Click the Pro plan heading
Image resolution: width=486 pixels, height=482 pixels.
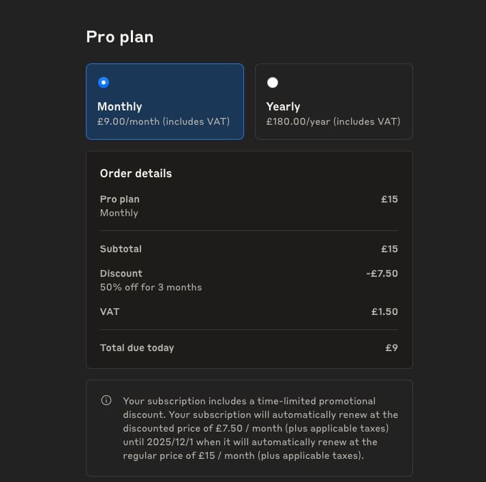click(119, 37)
